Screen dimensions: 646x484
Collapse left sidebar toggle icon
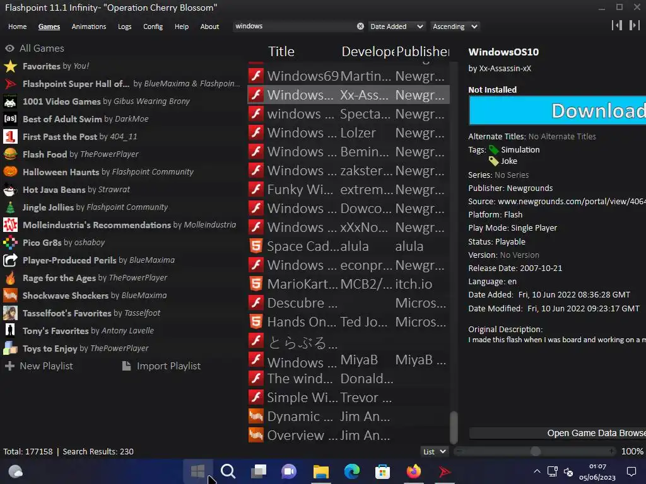pos(617,25)
